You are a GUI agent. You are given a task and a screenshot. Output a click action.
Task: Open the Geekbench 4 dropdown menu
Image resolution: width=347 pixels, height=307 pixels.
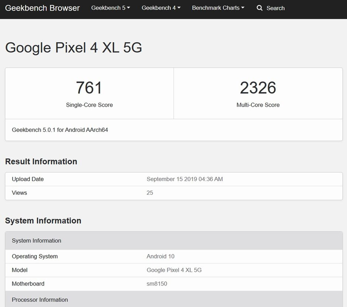[159, 8]
